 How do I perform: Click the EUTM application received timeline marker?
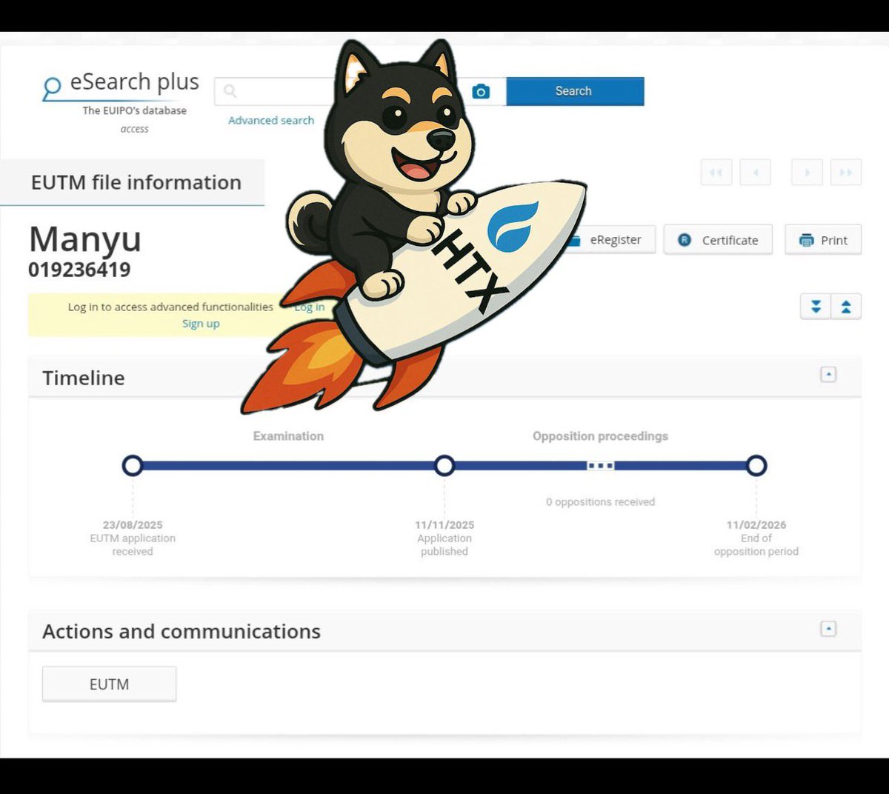133,466
